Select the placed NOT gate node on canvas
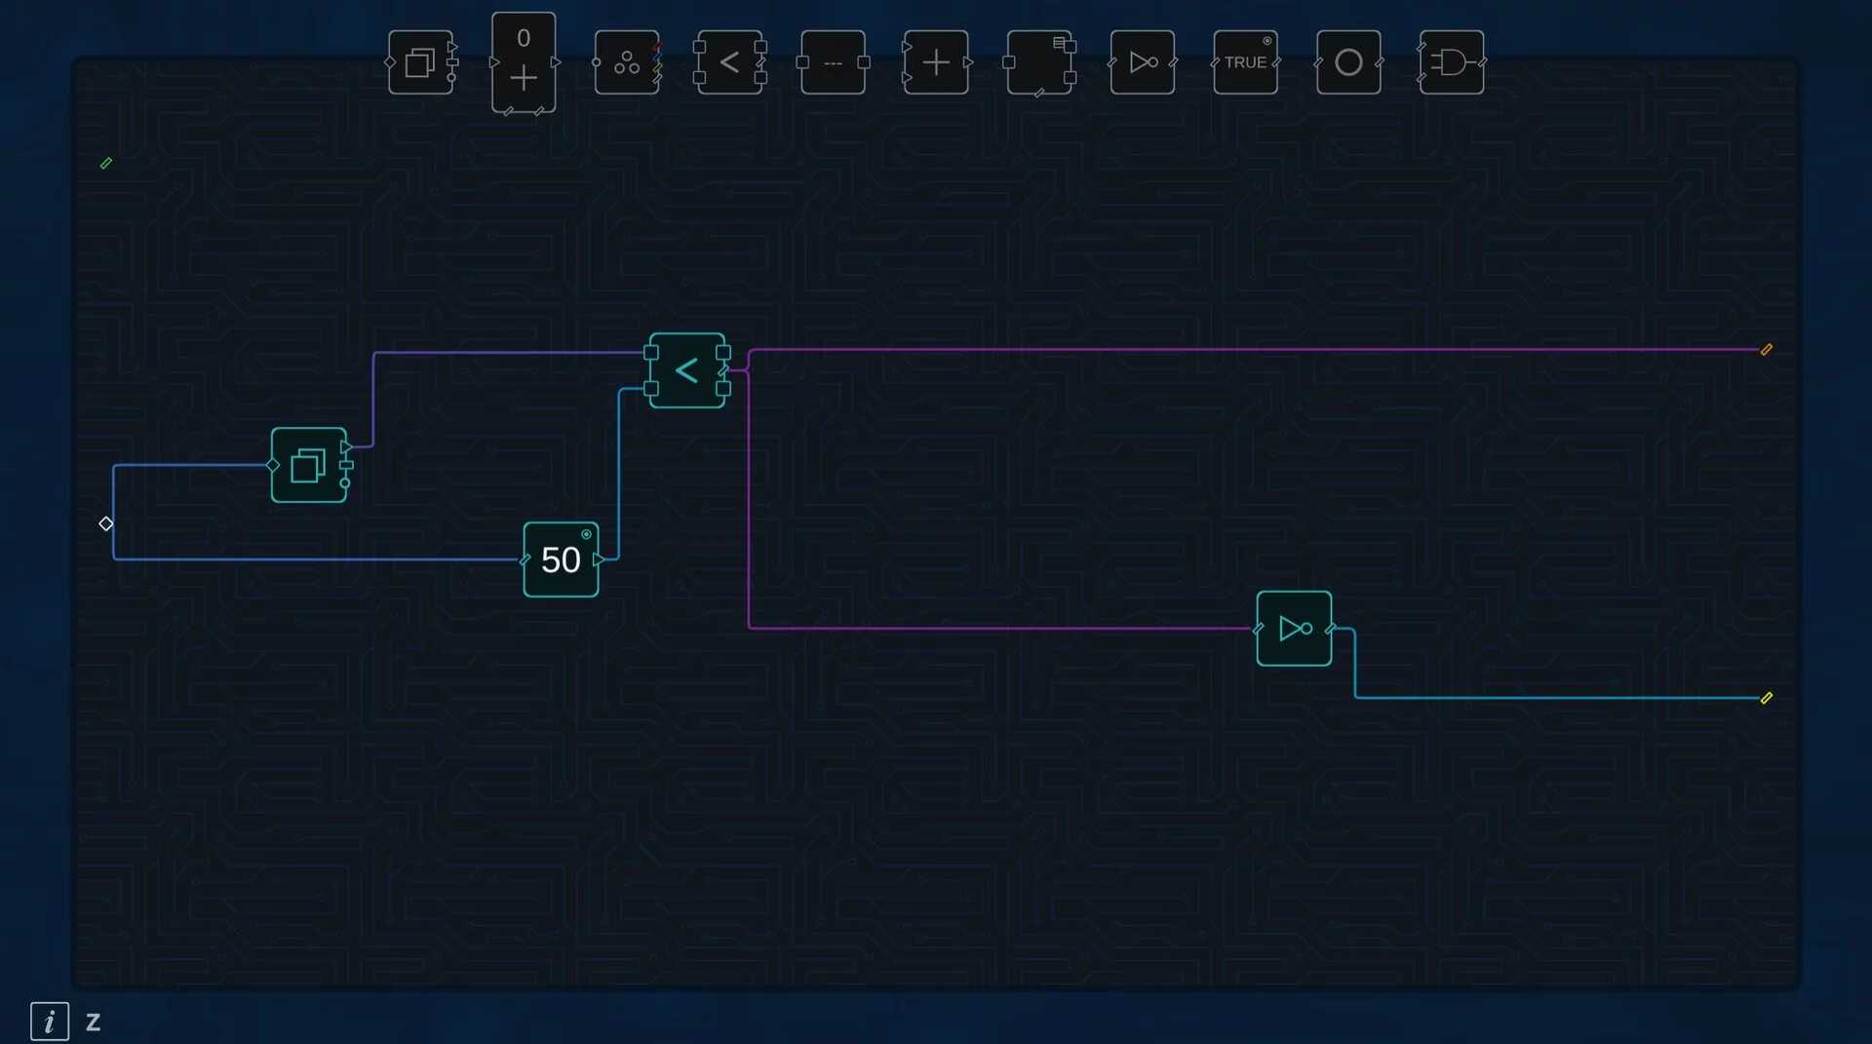The height and width of the screenshot is (1044, 1872). click(x=1294, y=629)
